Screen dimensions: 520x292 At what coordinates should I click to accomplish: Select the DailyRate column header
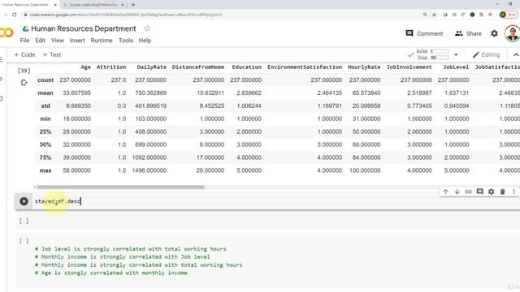point(152,67)
